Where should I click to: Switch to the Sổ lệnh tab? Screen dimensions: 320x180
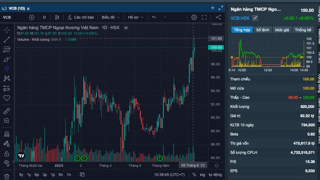coord(262,30)
